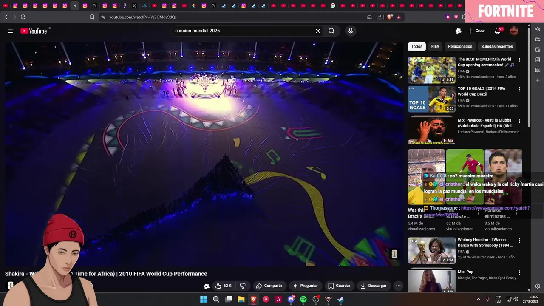Open options for TOP 10 GOALS 2014 video
Image resolution: width=544 pixels, height=306 pixels.
tap(519, 89)
